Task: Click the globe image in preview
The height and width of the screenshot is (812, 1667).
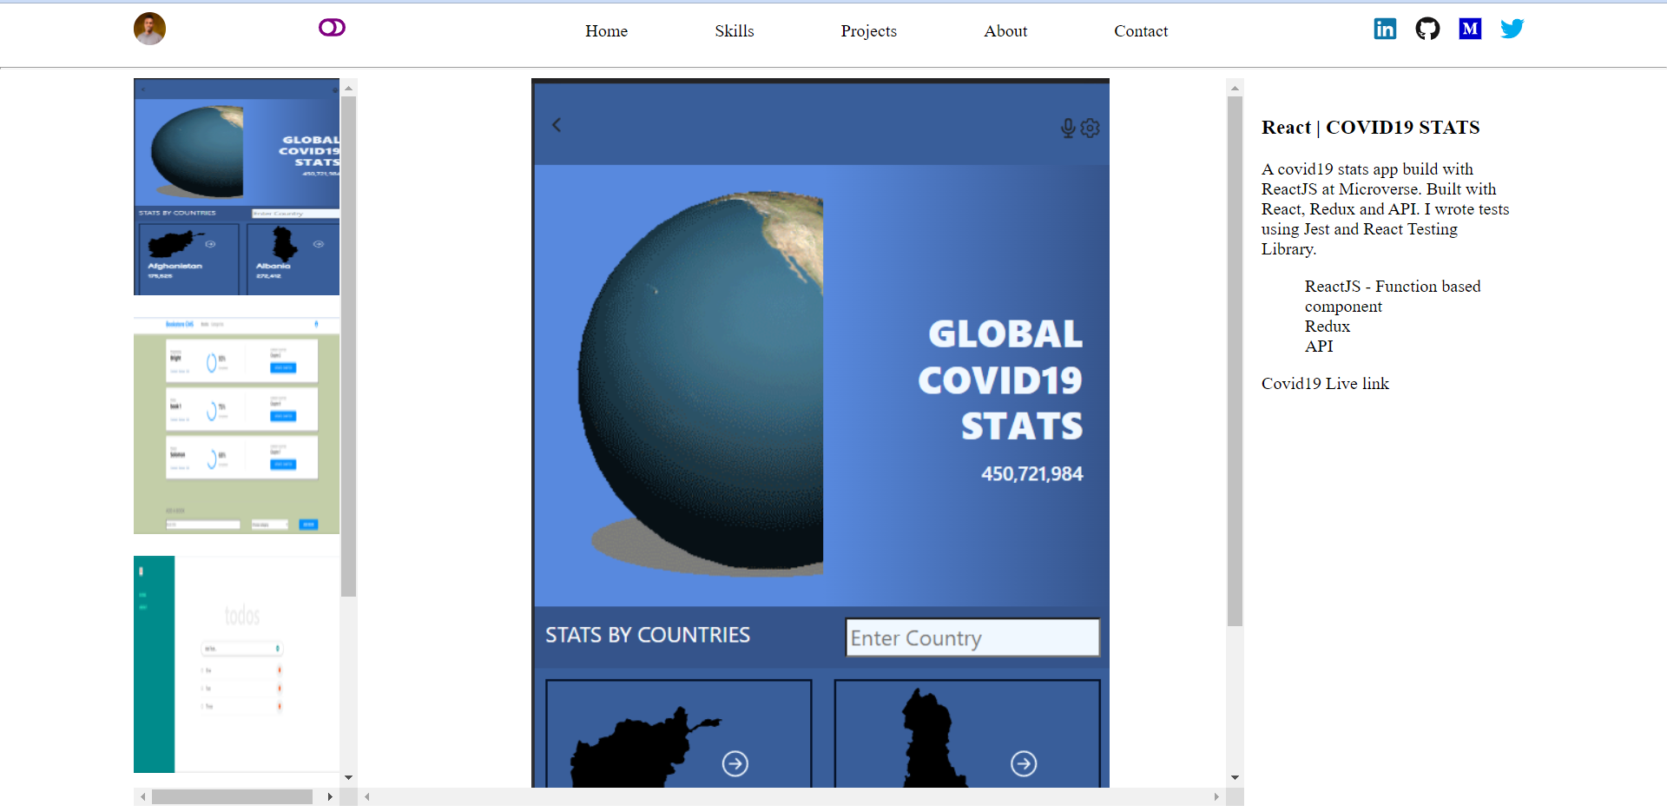Action: (701, 382)
